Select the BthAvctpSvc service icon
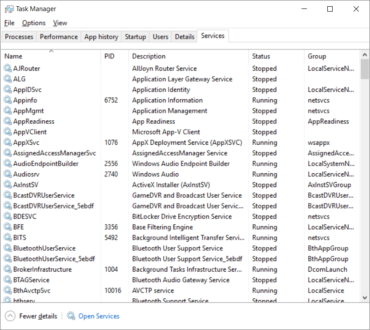370x330 pixels. click(x=8, y=290)
